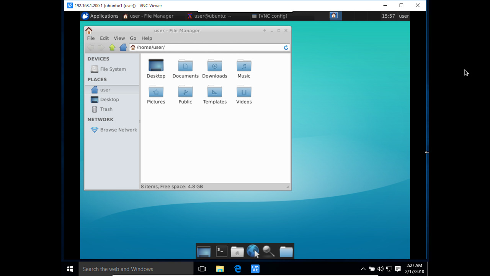
Task: Open the Music folder
Action: [243, 65]
